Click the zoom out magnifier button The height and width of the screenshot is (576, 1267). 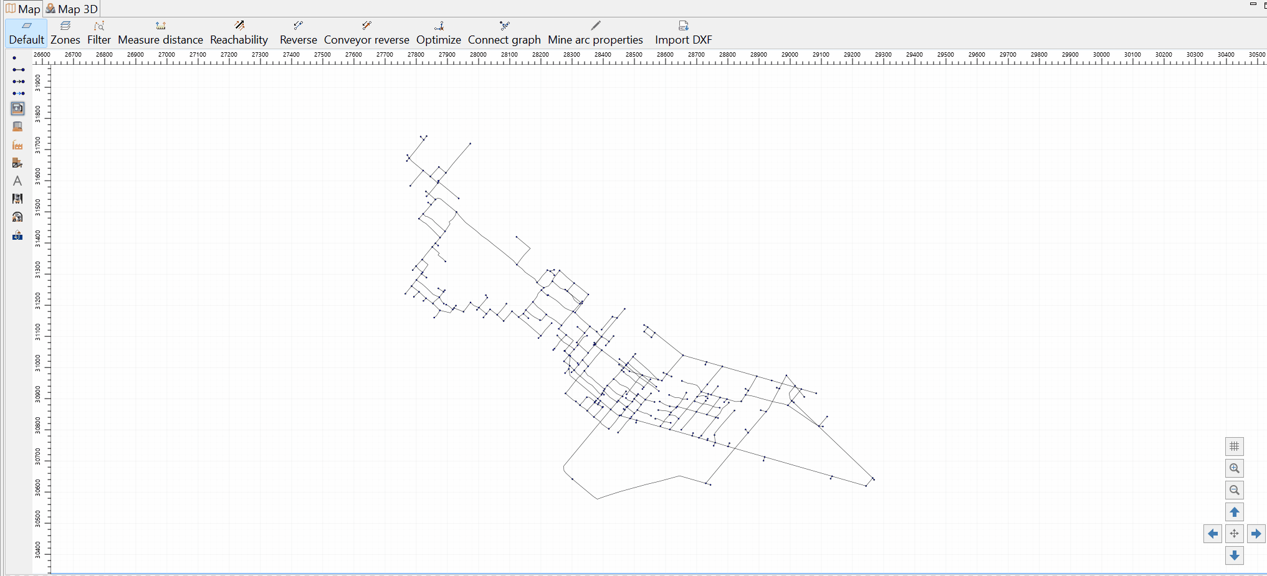tap(1234, 490)
